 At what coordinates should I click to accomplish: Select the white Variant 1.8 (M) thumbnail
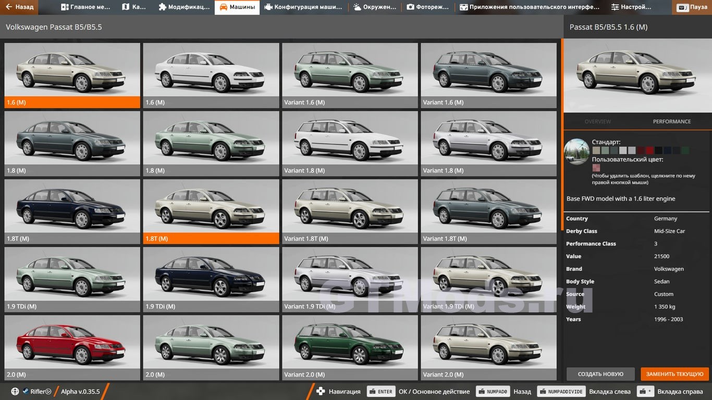350,144
